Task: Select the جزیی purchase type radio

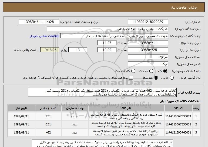Action: (x=172, y=78)
